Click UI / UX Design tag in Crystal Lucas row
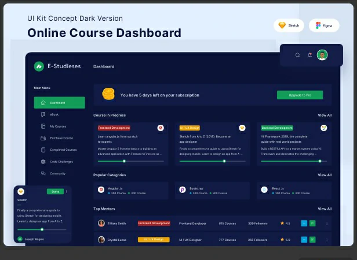 point(154,240)
